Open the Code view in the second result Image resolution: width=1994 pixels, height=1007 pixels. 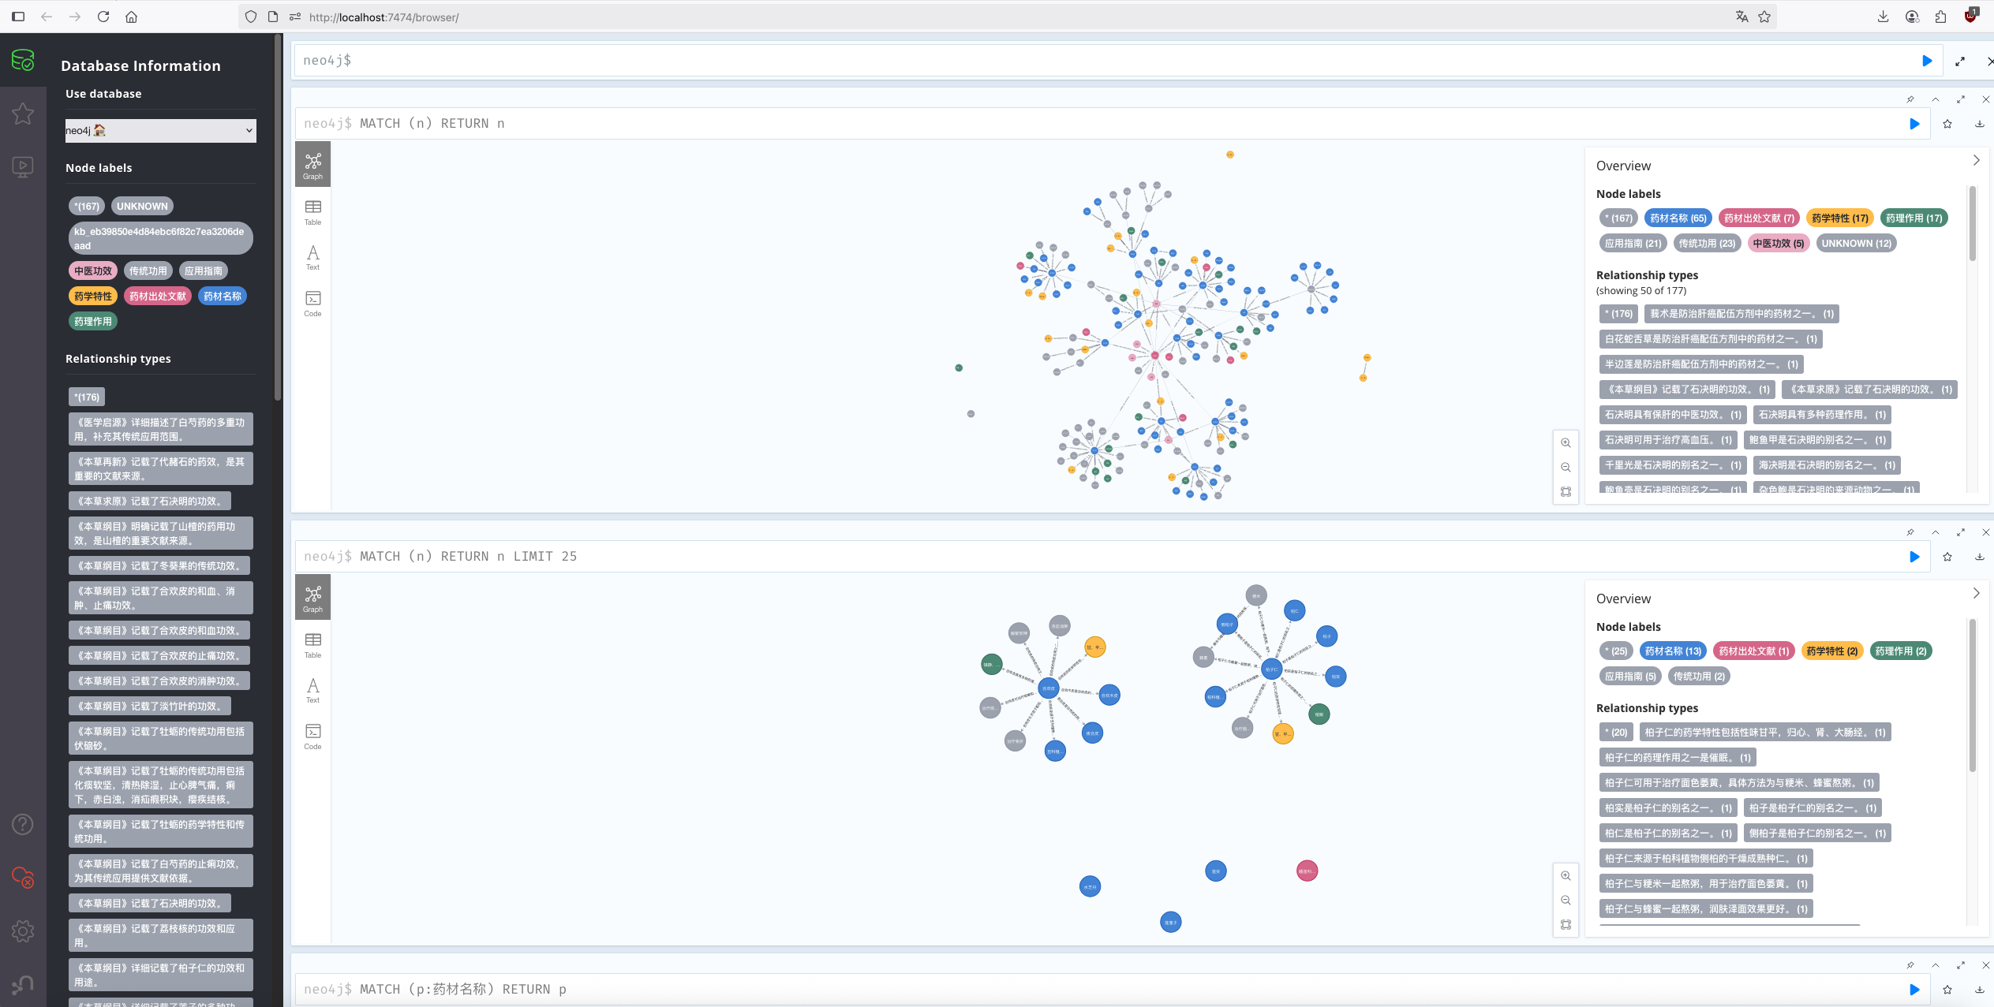[312, 736]
